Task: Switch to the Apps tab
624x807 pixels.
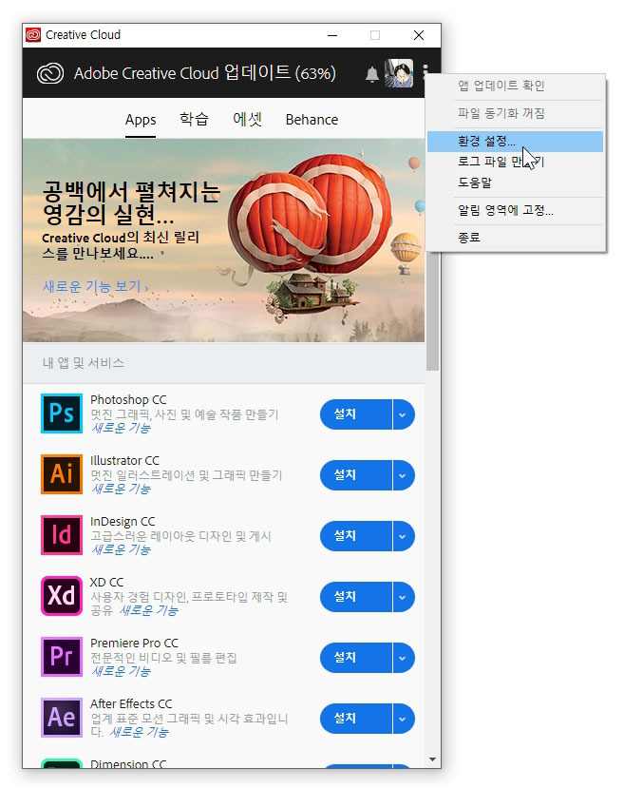Action: [141, 120]
